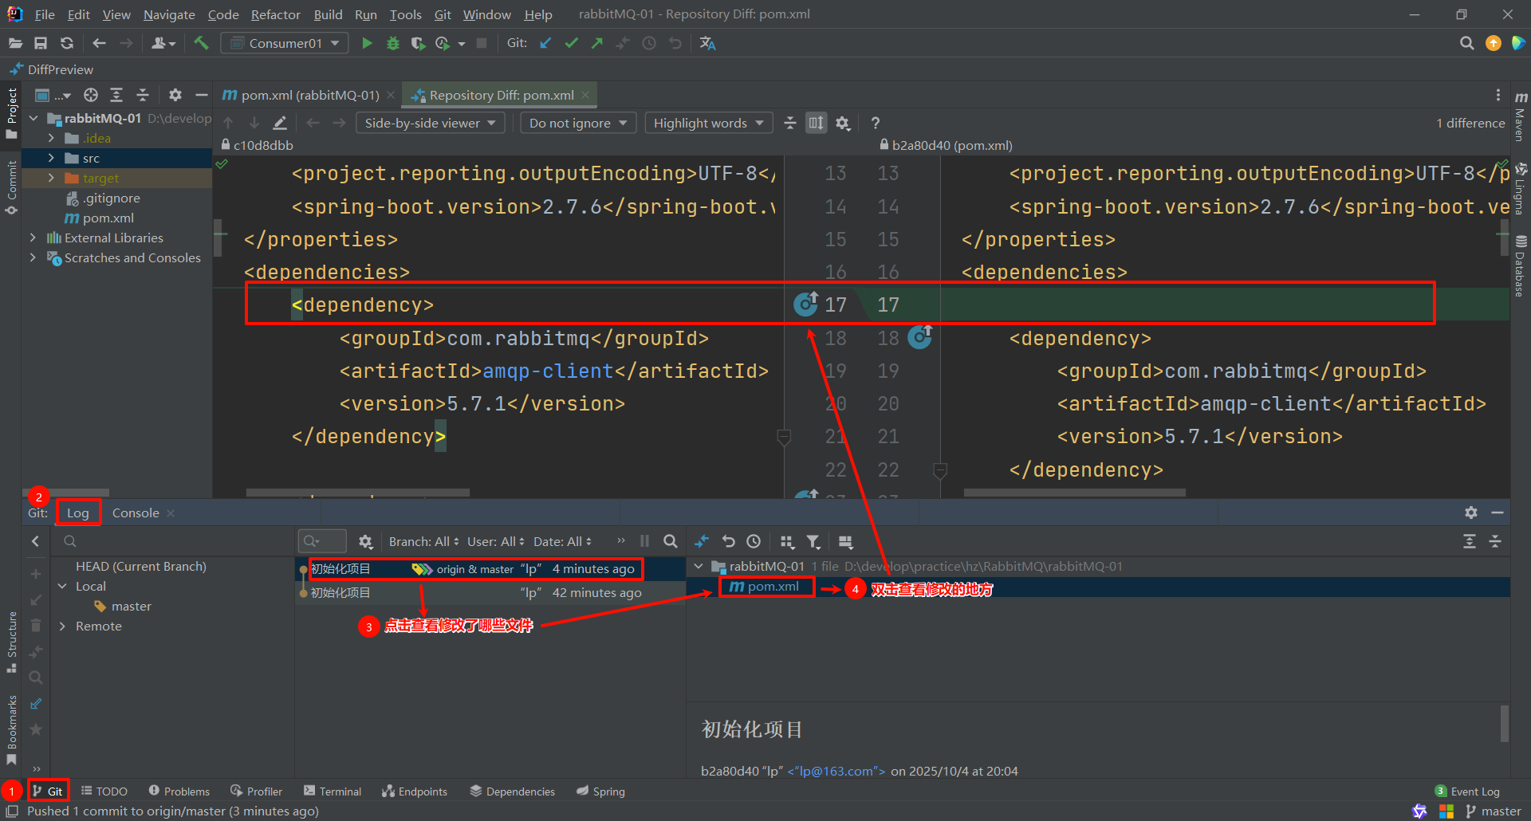Open the Refactor menu

click(275, 14)
